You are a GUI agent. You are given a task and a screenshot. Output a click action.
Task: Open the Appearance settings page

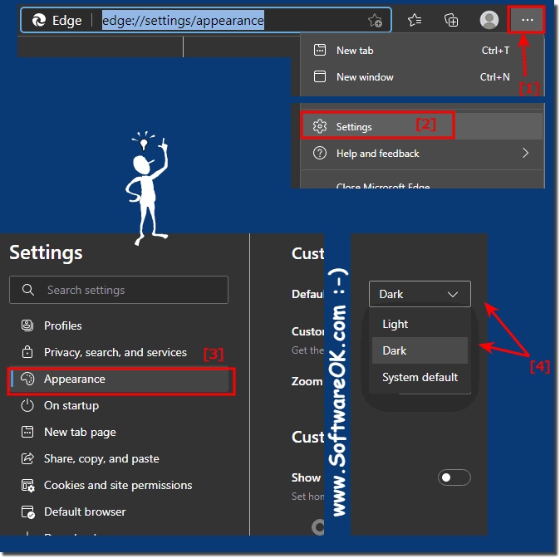coord(120,379)
